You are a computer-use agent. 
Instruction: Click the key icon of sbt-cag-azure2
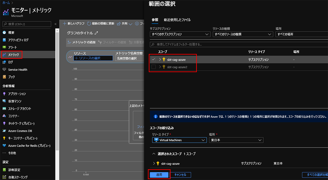[164, 67]
